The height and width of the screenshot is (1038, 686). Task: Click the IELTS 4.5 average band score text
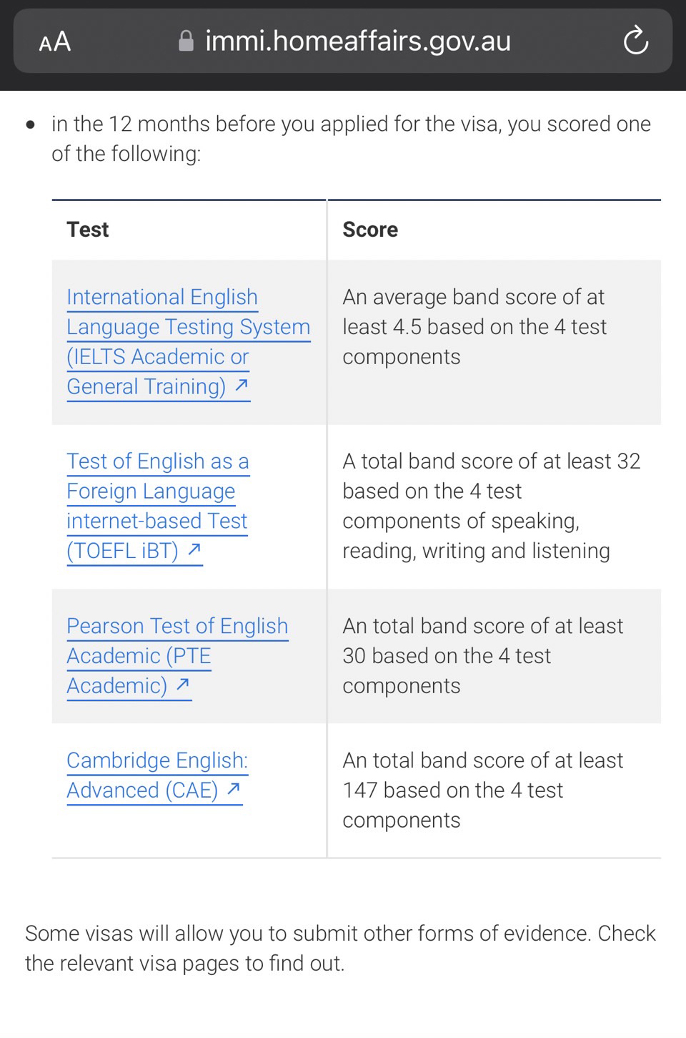pos(474,327)
